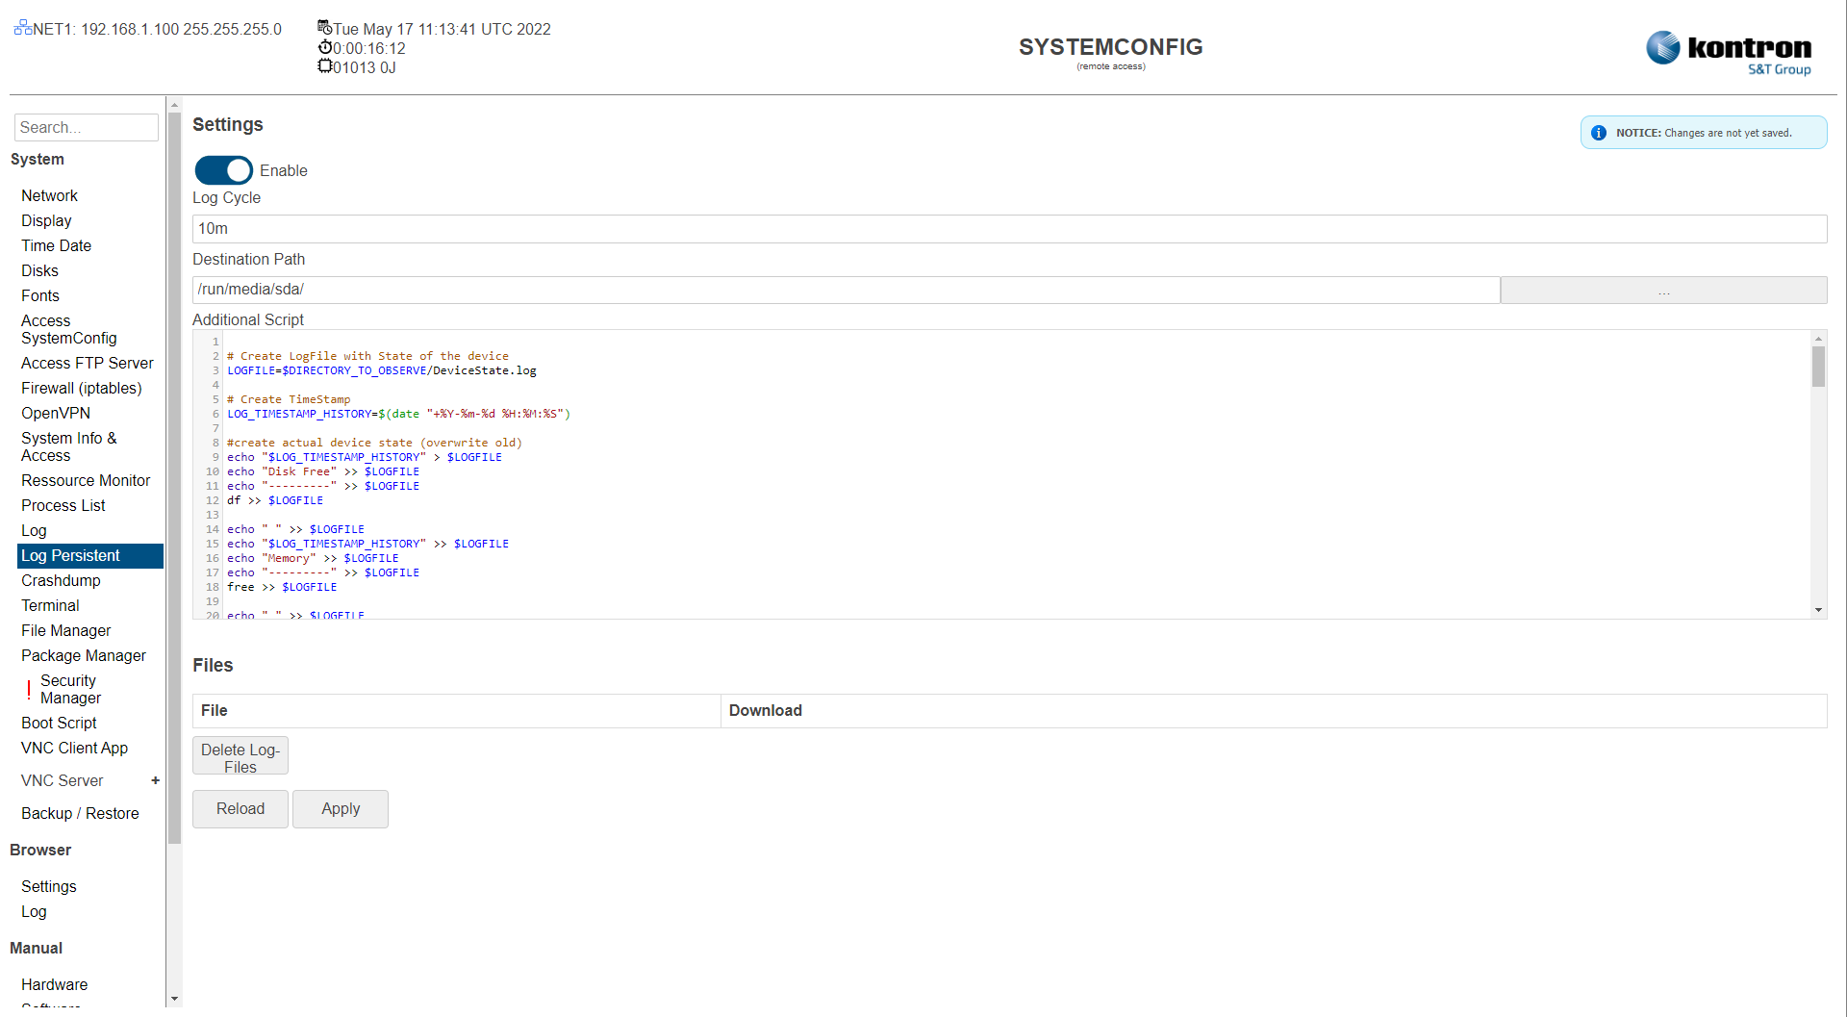The width and height of the screenshot is (1847, 1017).
Task: Open the File Manager page
Action: pos(65,630)
